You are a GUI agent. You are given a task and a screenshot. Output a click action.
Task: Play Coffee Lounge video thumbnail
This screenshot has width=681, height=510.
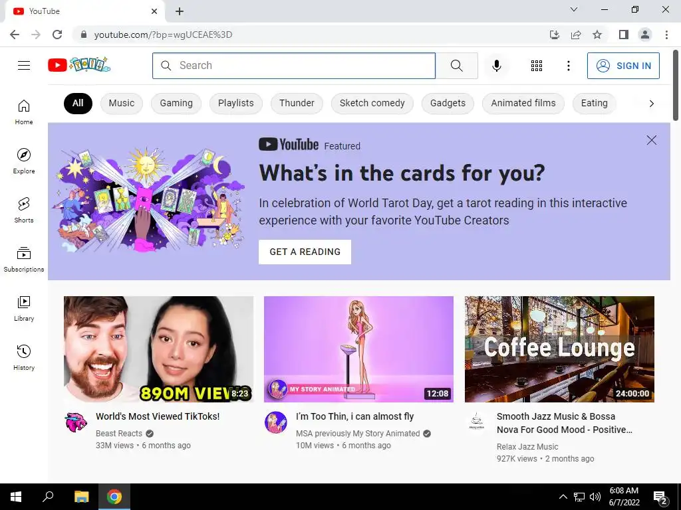tap(559, 349)
